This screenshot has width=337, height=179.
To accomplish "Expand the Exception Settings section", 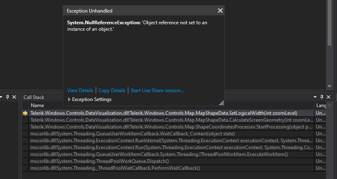I will click(x=69, y=99).
